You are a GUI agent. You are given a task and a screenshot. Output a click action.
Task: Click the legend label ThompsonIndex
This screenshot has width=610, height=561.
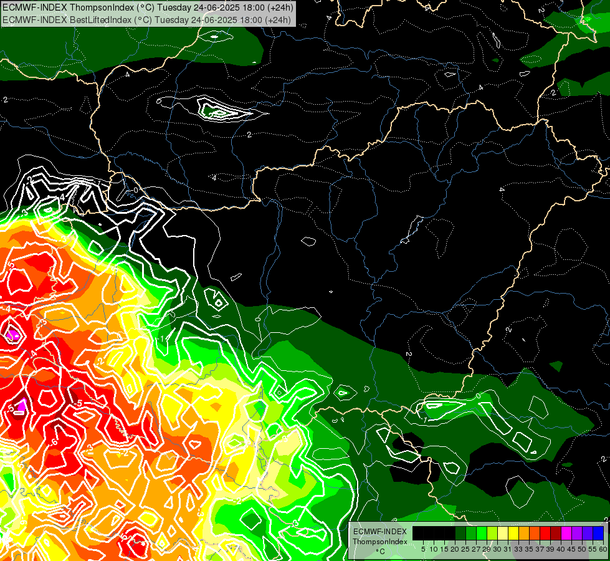380,542
